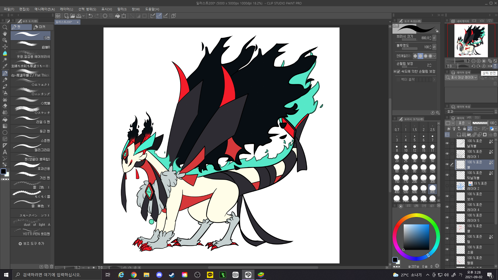Expand the anti-aliasing options dropdown
The height and width of the screenshot is (280, 498).
434,56
